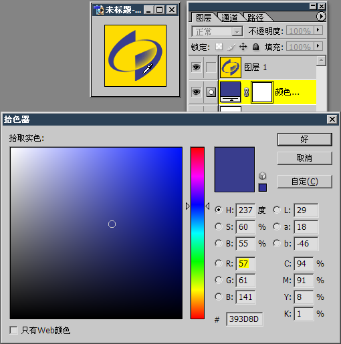This screenshot has width=341, height=344.
Task: Click the logo canvas in the untitled window
Action: point(135,55)
